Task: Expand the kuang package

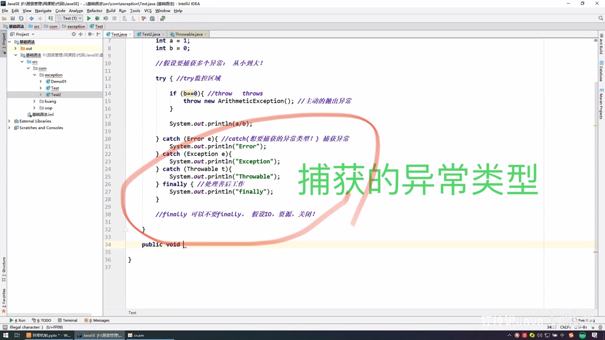Action: click(x=34, y=101)
